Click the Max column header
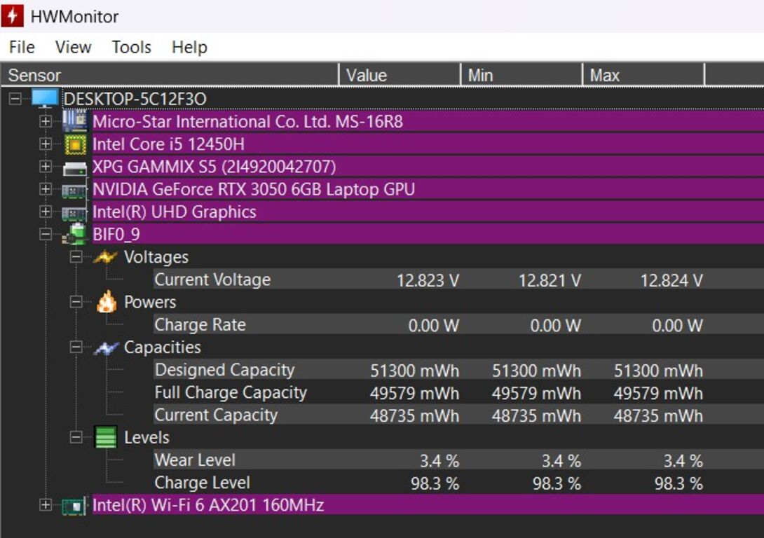Image resolution: width=764 pixels, height=538 pixels. click(x=643, y=75)
